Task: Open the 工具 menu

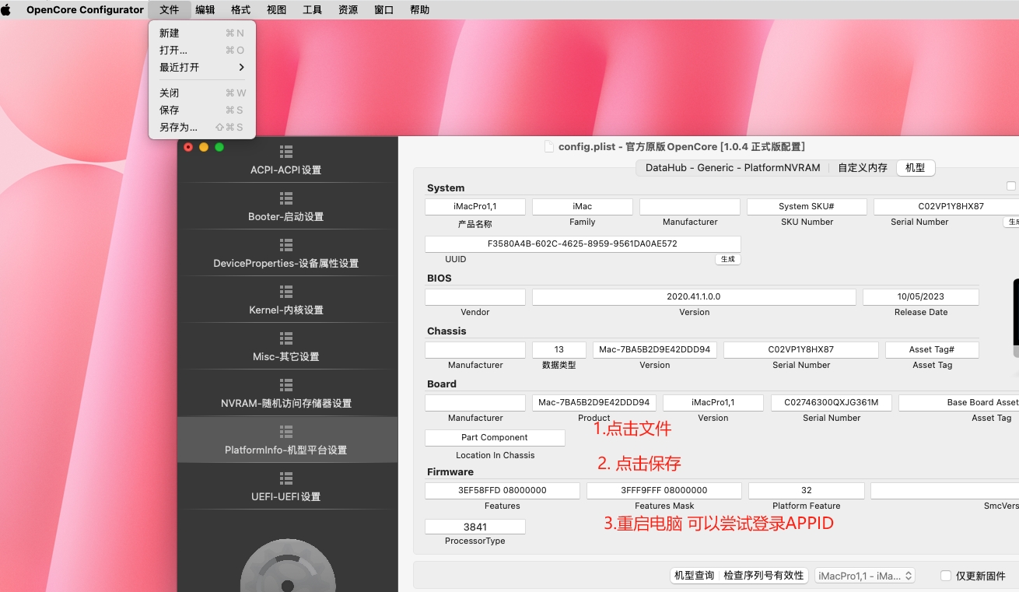Action: [x=313, y=9]
